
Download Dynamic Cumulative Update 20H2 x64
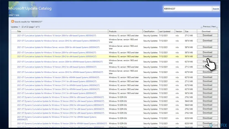(207, 101)
